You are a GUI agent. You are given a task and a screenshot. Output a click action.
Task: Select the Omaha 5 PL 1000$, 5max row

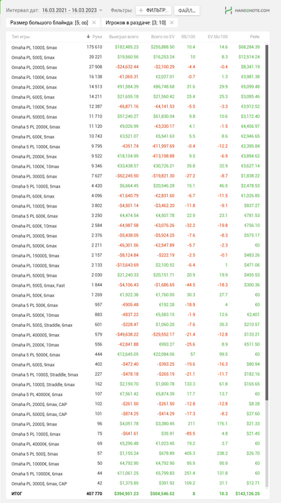(135, 186)
